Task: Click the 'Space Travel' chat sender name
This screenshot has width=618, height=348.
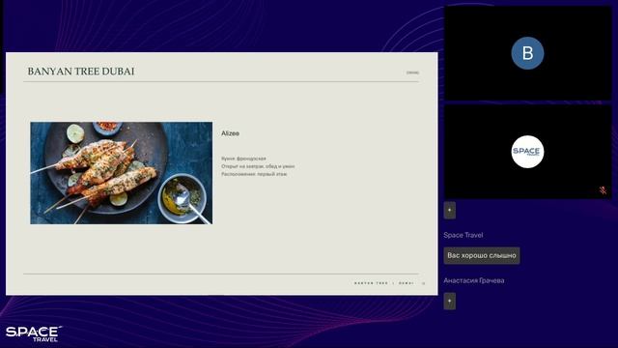Action: click(x=463, y=235)
